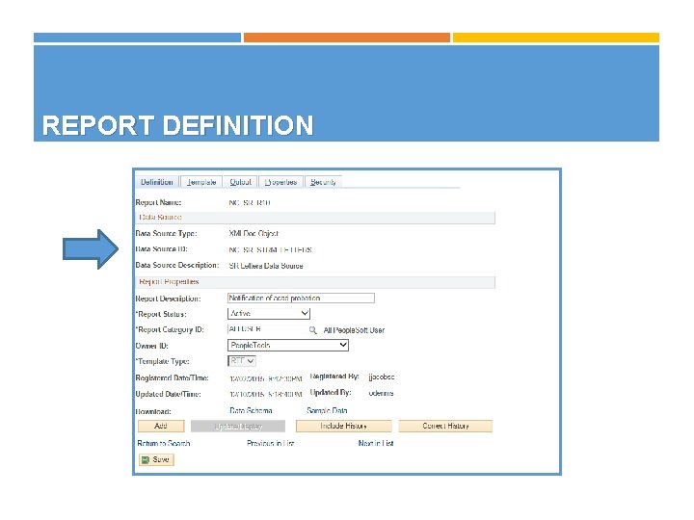Click the Report Properties section header

point(315,282)
